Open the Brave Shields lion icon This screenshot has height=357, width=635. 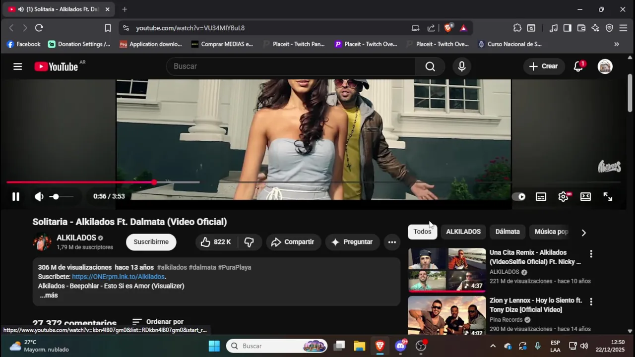click(x=448, y=28)
